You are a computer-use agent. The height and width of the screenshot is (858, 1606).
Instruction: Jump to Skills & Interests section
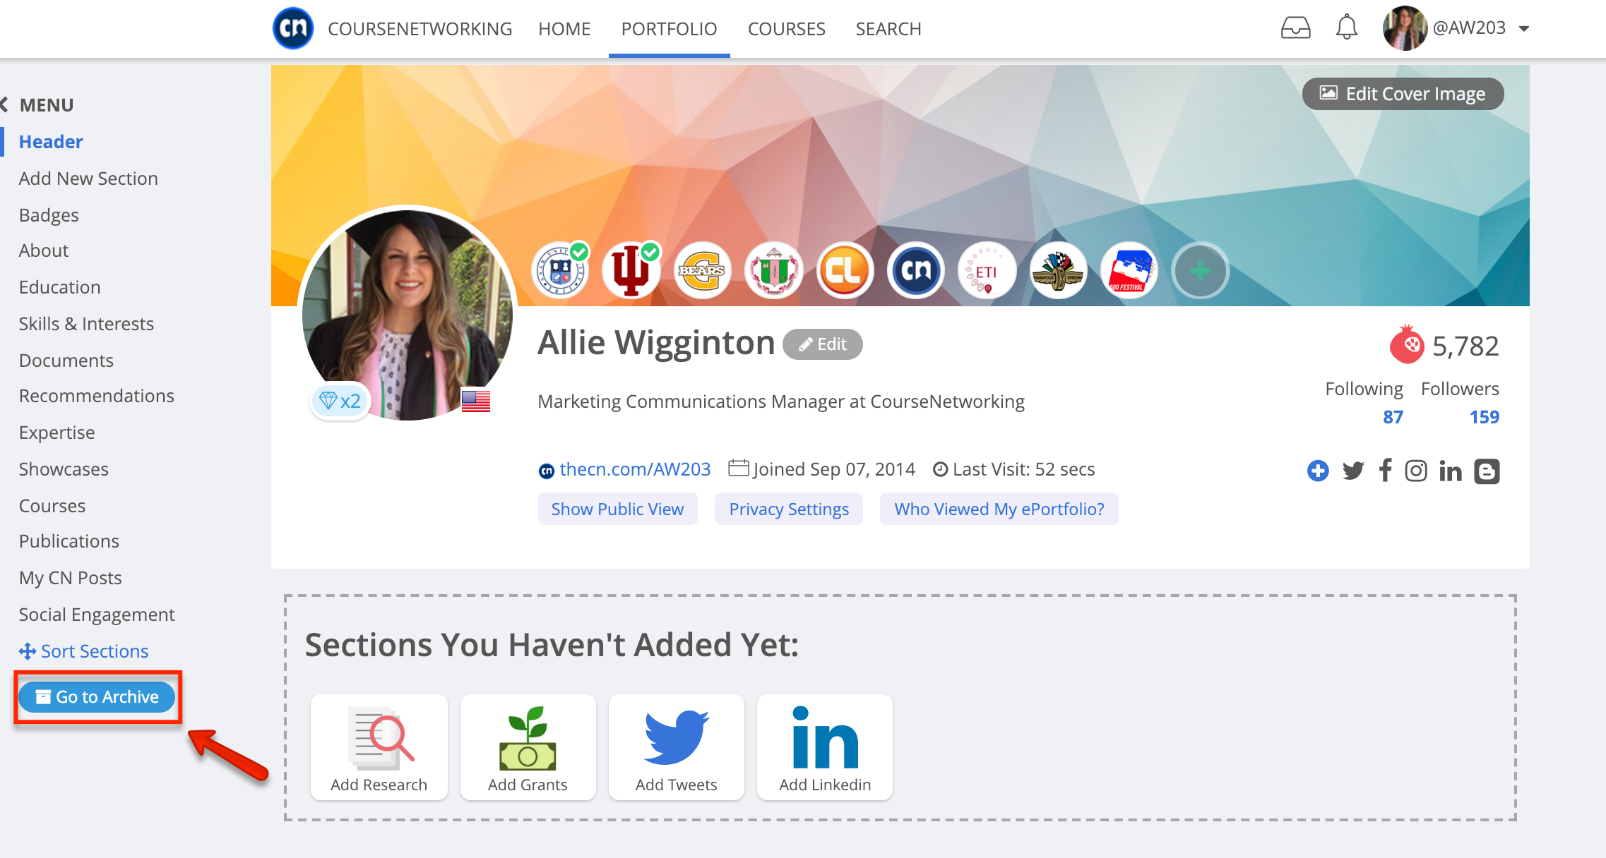[86, 324]
